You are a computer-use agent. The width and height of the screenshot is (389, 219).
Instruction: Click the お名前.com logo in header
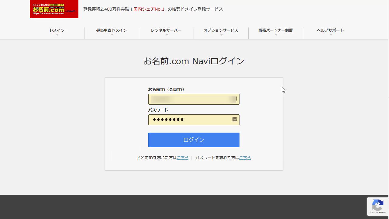pyautogui.click(x=54, y=9)
